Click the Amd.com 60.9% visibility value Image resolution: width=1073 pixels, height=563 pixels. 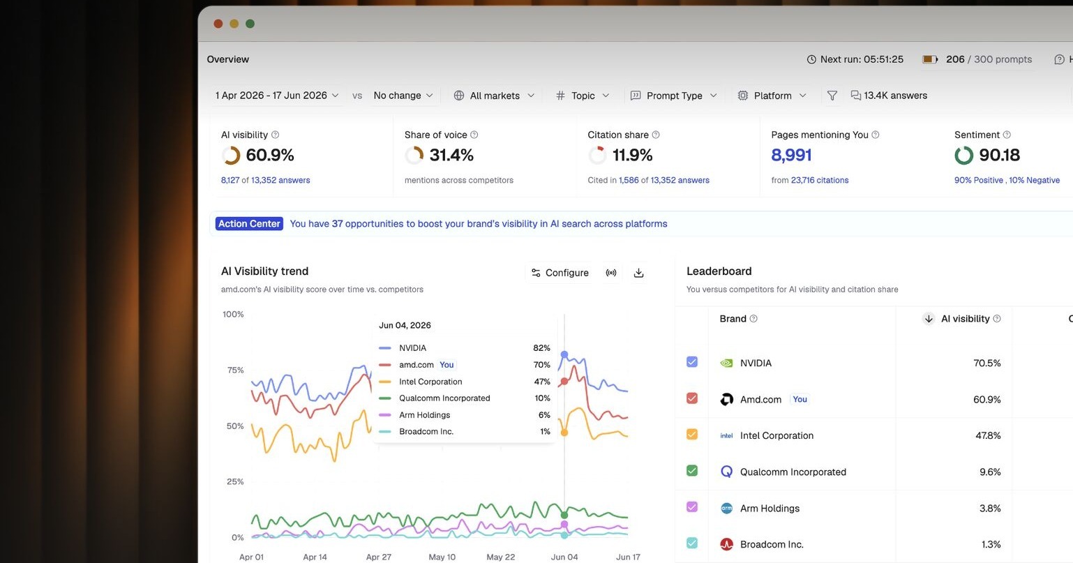pos(987,399)
